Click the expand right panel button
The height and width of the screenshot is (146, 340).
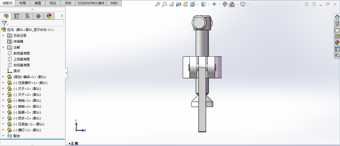314,4
